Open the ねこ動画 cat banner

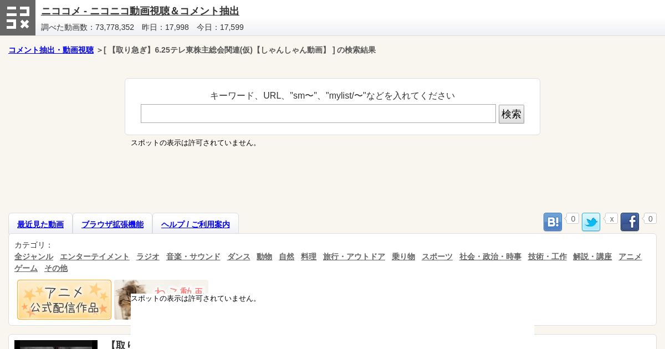pyautogui.click(x=161, y=287)
